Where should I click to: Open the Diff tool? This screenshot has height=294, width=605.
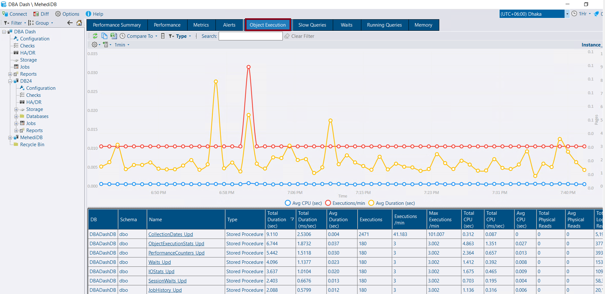41,14
